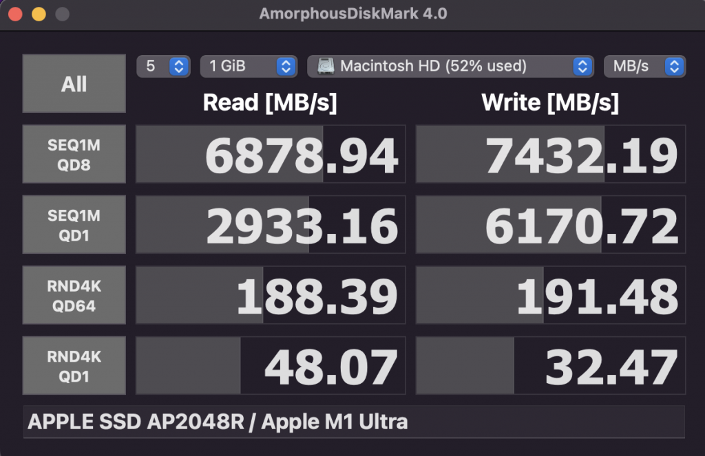Start all tests with the All button
Screen dimensions: 705x456
tap(74, 83)
